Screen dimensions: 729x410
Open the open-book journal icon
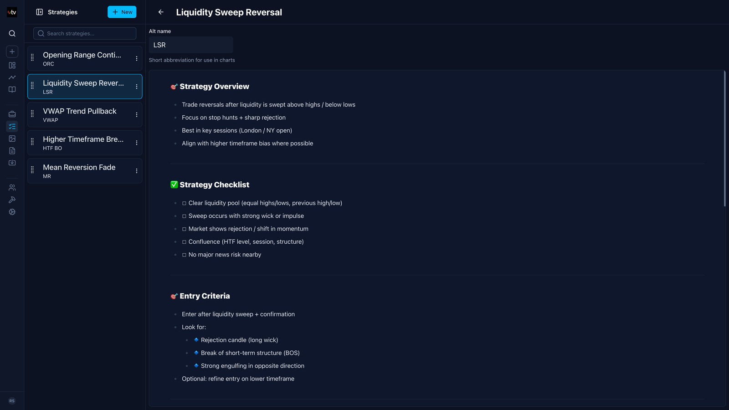pos(12,89)
